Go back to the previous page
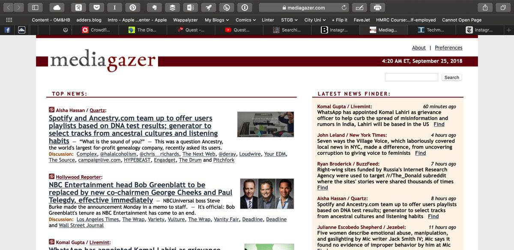The image size is (514, 250). [8, 7]
